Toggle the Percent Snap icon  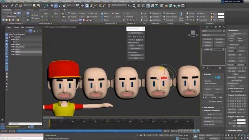100,6
